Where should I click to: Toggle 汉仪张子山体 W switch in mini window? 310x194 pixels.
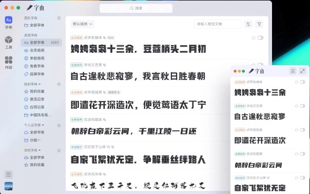(x=302, y=178)
